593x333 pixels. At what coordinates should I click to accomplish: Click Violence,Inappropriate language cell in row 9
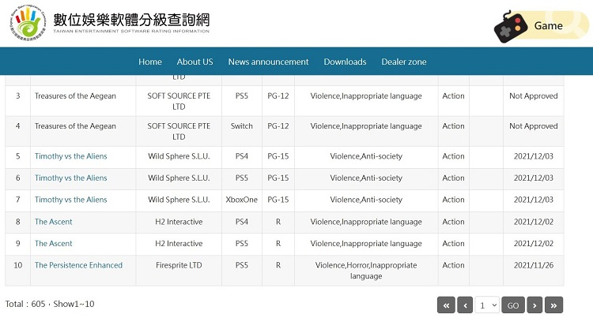coord(366,244)
